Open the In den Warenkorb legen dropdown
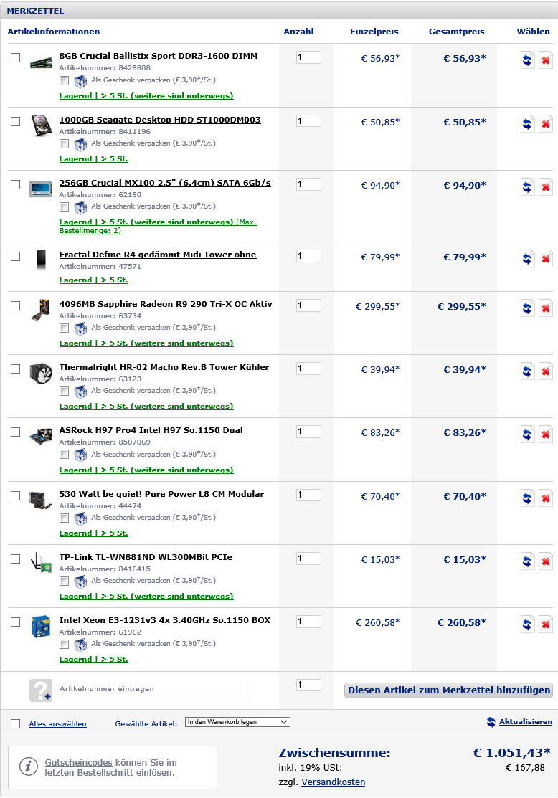This screenshot has width=558, height=798. tap(237, 722)
